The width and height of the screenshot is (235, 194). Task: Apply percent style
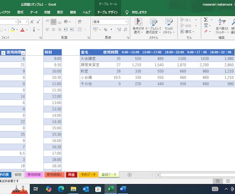[x=105, y=30]
